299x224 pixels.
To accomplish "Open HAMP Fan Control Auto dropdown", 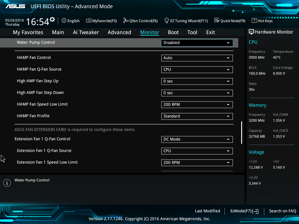I will point(197,58).
